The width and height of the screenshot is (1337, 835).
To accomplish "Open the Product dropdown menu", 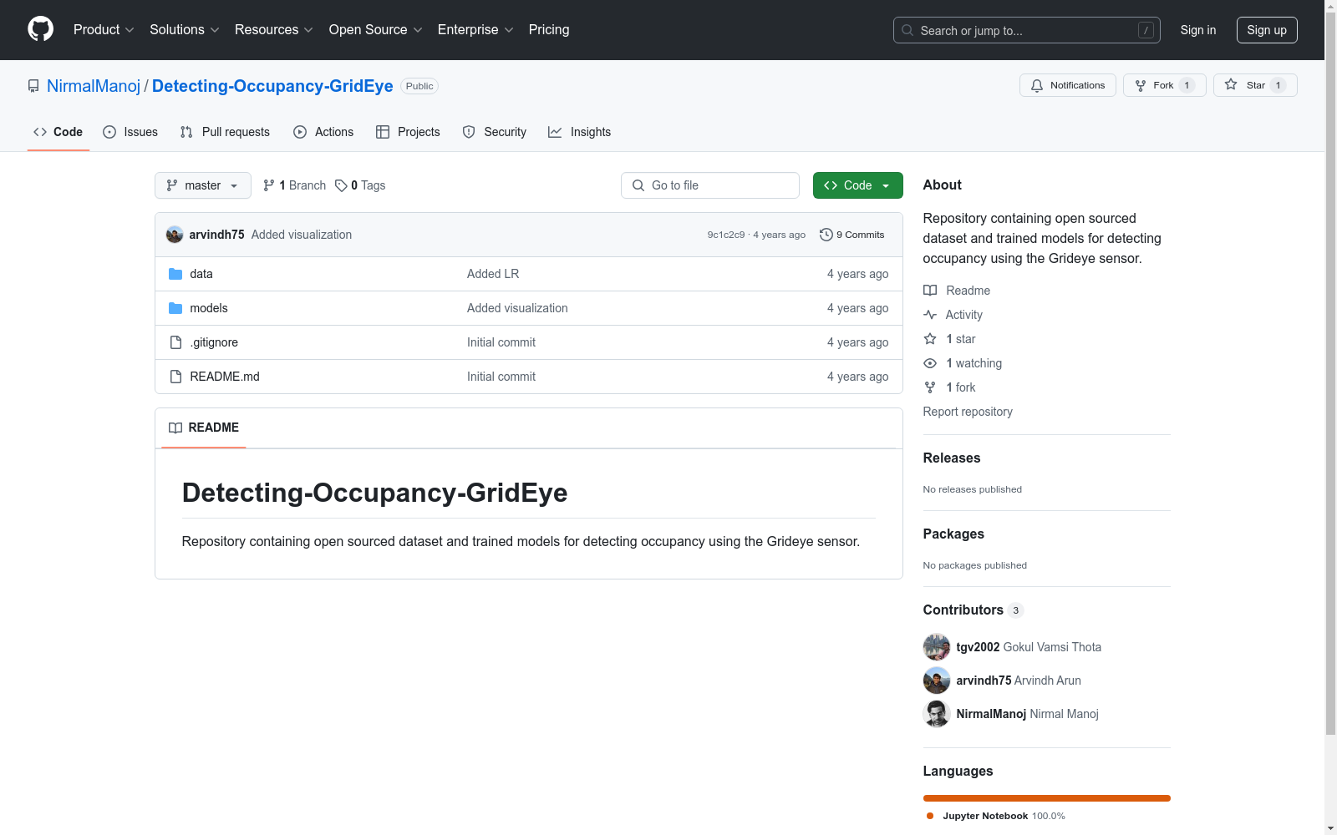I will tap(104, 29).
